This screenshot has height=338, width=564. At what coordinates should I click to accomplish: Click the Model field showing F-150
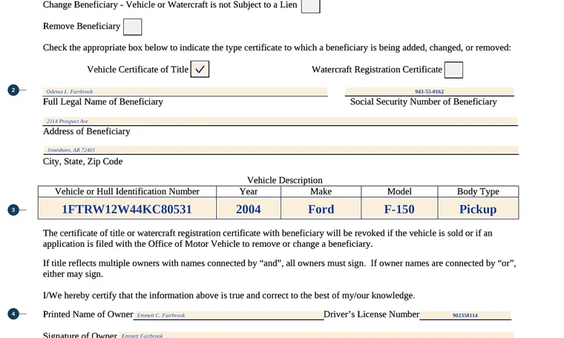click(399, 209)
